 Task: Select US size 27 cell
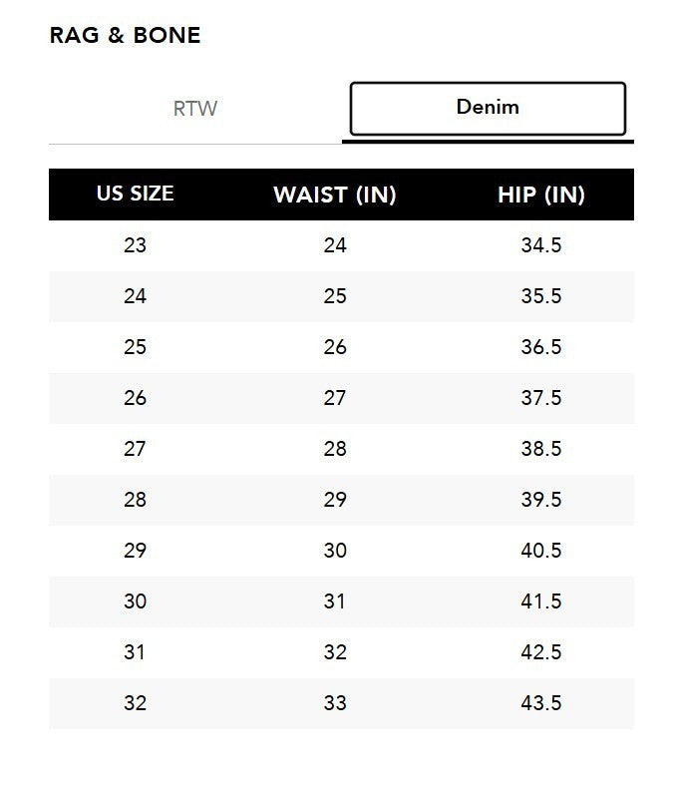pos(135,449)
